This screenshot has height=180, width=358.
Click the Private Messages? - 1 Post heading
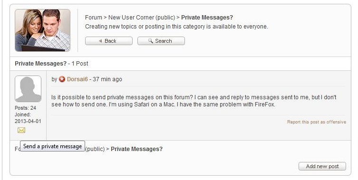click(x=51, y=64)
